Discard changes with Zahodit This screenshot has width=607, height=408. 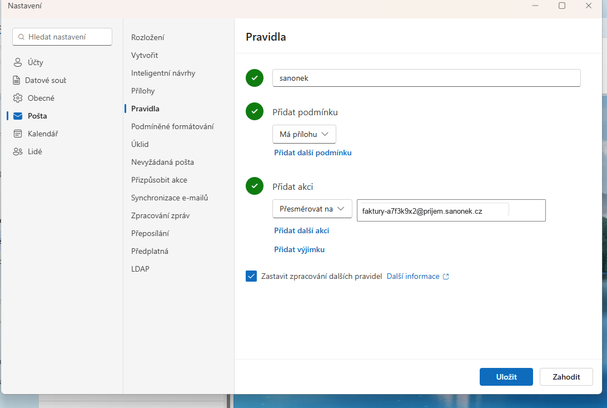coord(566,377)
